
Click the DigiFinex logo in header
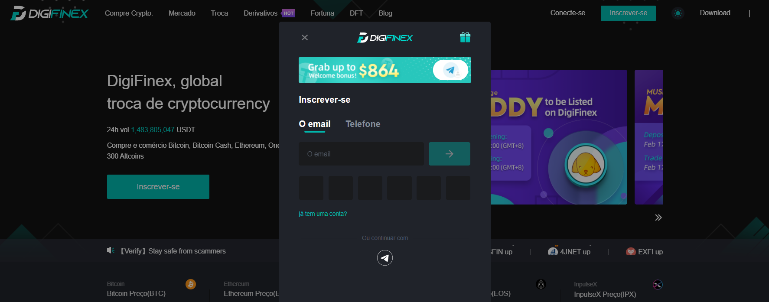click(49, 13)
